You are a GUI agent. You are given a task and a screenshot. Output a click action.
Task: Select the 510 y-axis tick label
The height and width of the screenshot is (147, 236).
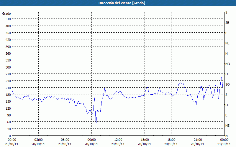point(8,19)
